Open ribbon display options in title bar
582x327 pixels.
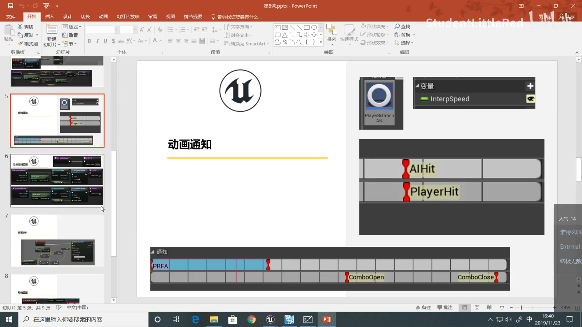pos(521,6)
